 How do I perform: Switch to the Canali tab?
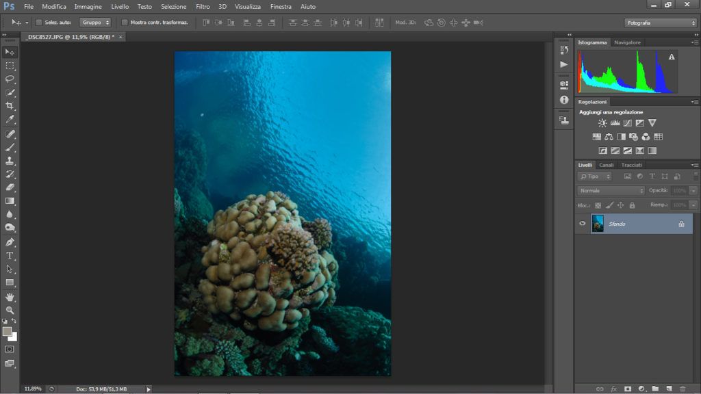point(607,165)
